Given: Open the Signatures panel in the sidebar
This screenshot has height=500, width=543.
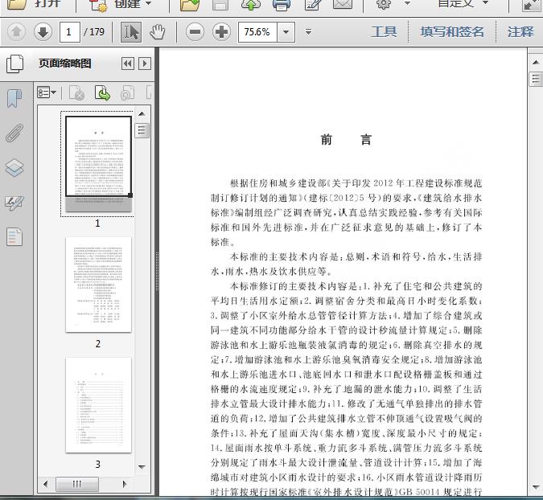Looking at the screenshot, I should (14, 203).
